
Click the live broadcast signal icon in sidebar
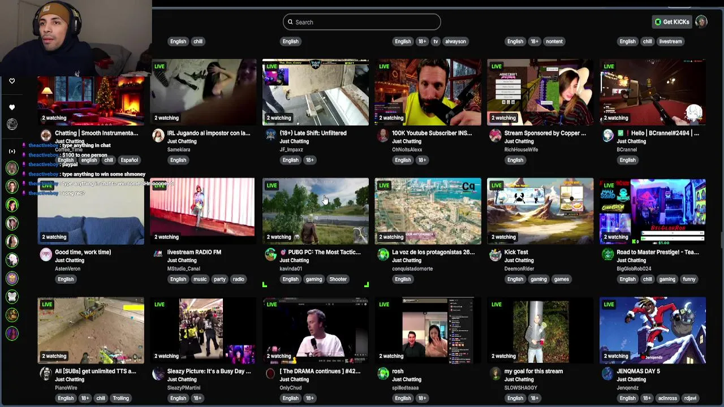(x=12, y=151)
